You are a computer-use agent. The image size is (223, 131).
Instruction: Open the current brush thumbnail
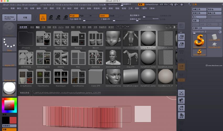[9, 30]
